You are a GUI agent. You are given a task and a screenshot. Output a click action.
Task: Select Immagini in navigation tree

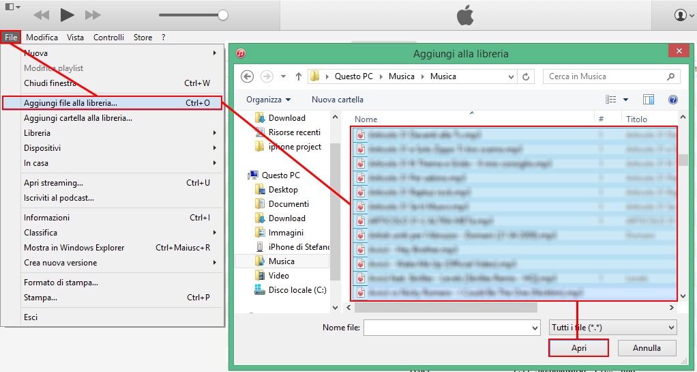point(279,232)
